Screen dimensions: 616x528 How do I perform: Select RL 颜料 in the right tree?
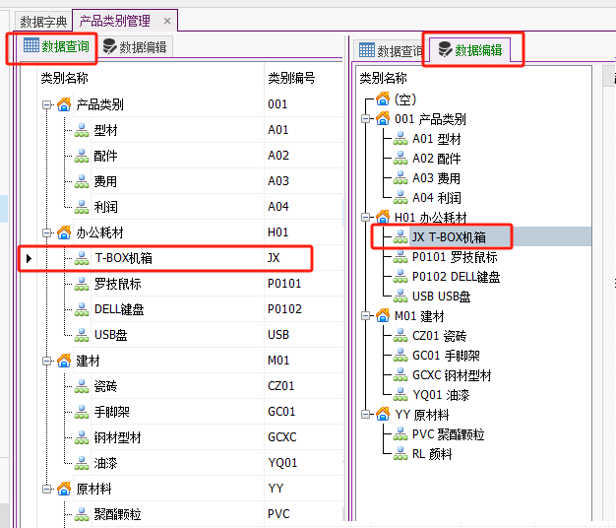432,454
